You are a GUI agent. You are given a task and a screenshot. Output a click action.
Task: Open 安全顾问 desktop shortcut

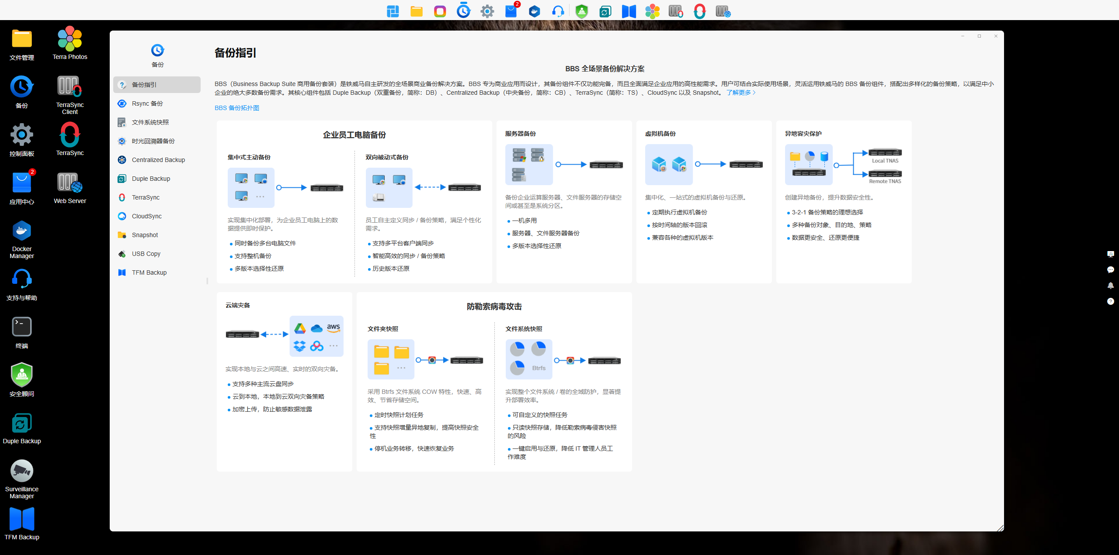tap(22, 379)
